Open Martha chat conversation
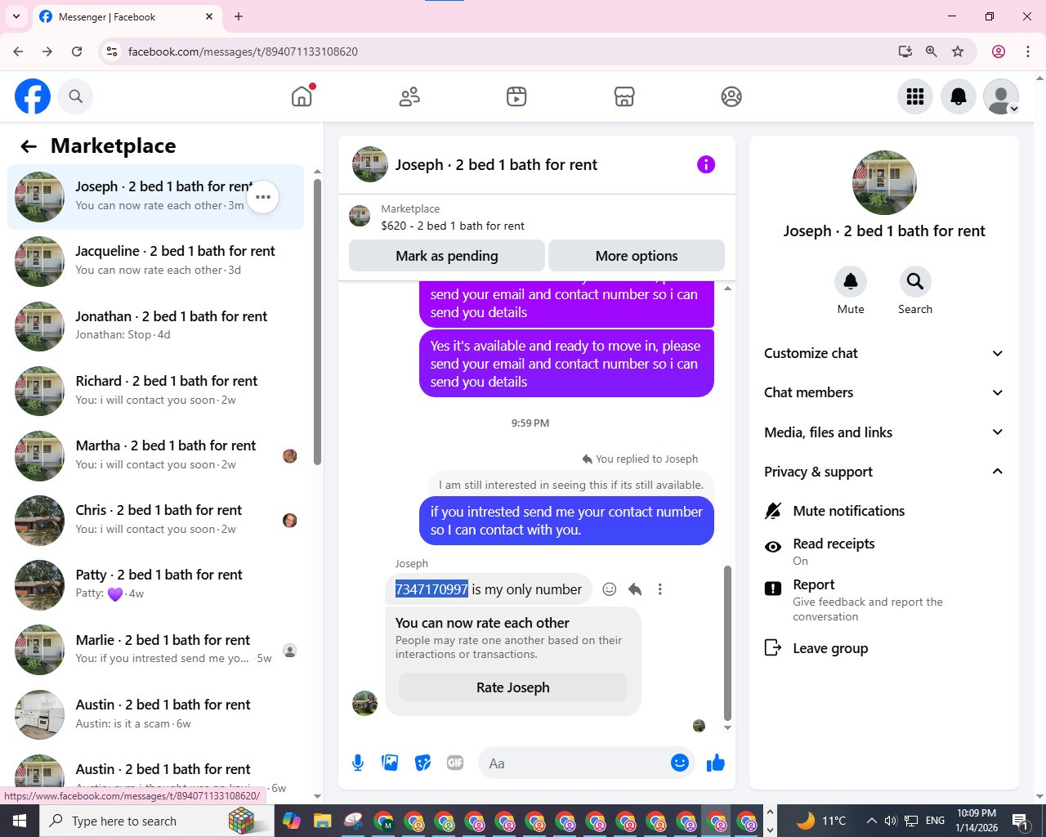Viewport: 1046px width, 837px height. click(x=155, y=455)
